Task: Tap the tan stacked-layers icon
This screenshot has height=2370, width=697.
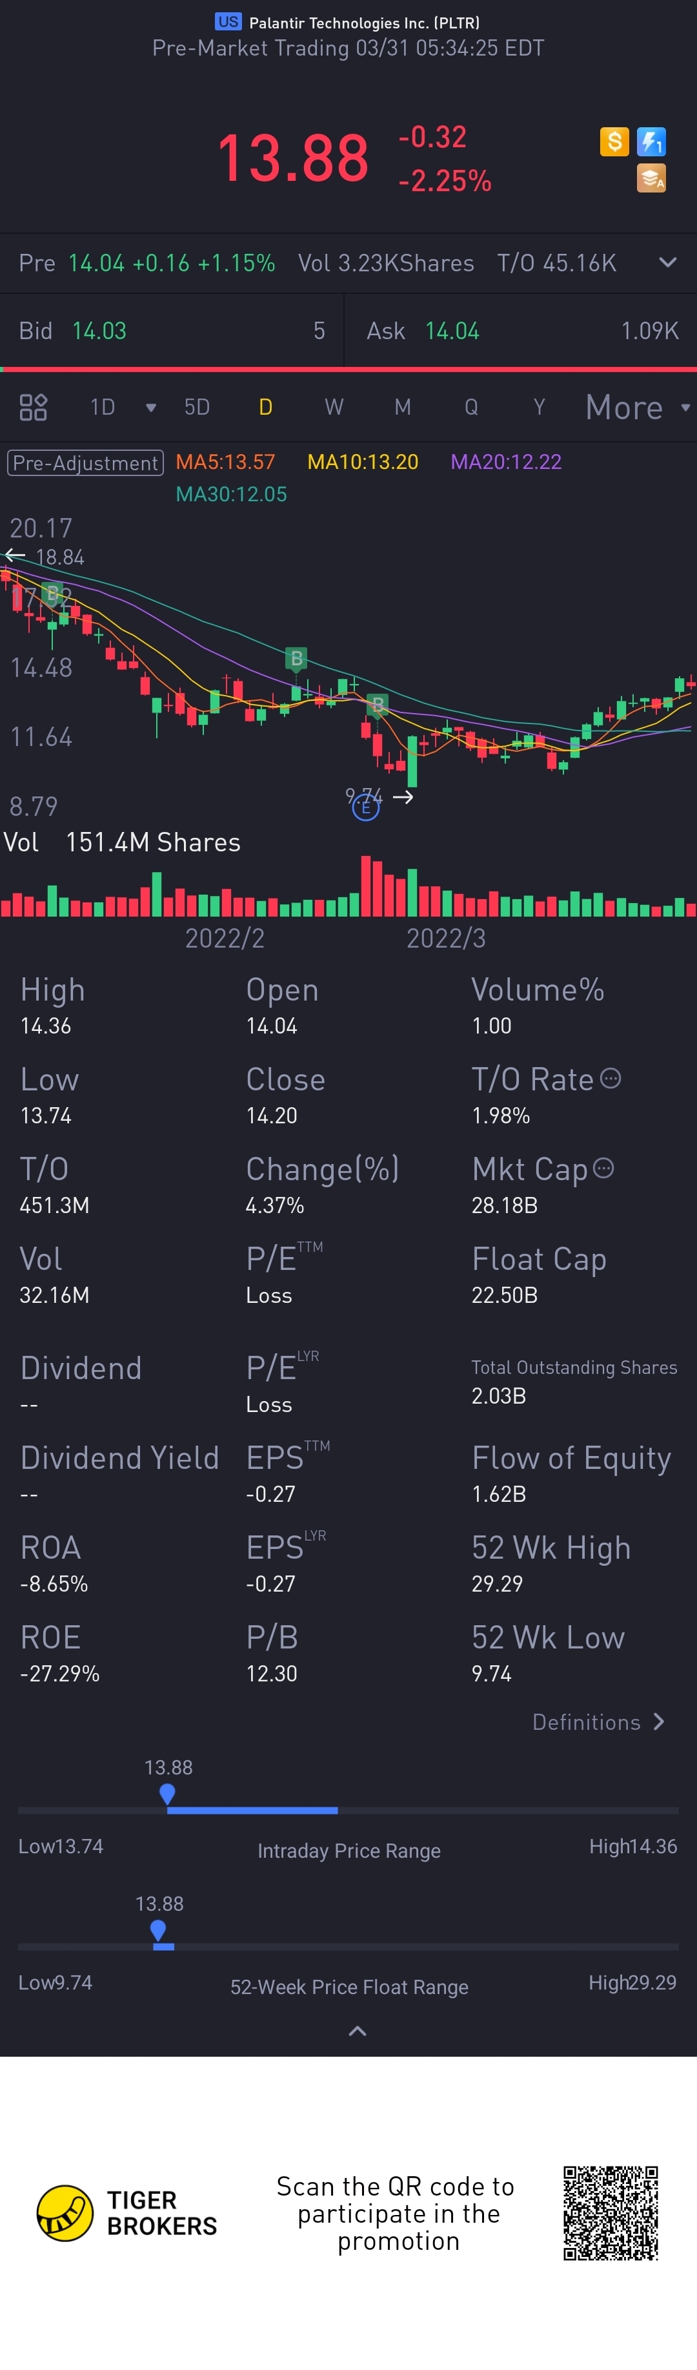Action: [651, 178]
